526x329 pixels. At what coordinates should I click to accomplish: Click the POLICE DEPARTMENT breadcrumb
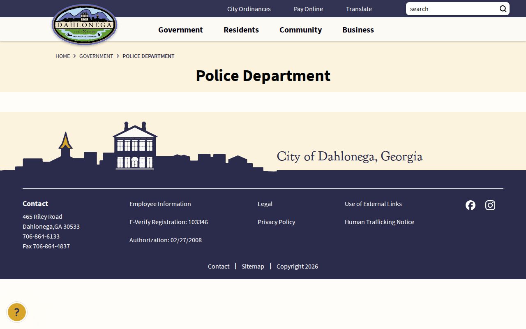(x=148, y=56)
